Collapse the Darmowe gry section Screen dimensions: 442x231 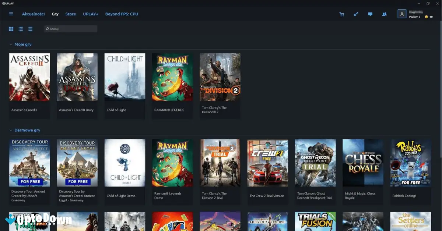click(10, 130)
